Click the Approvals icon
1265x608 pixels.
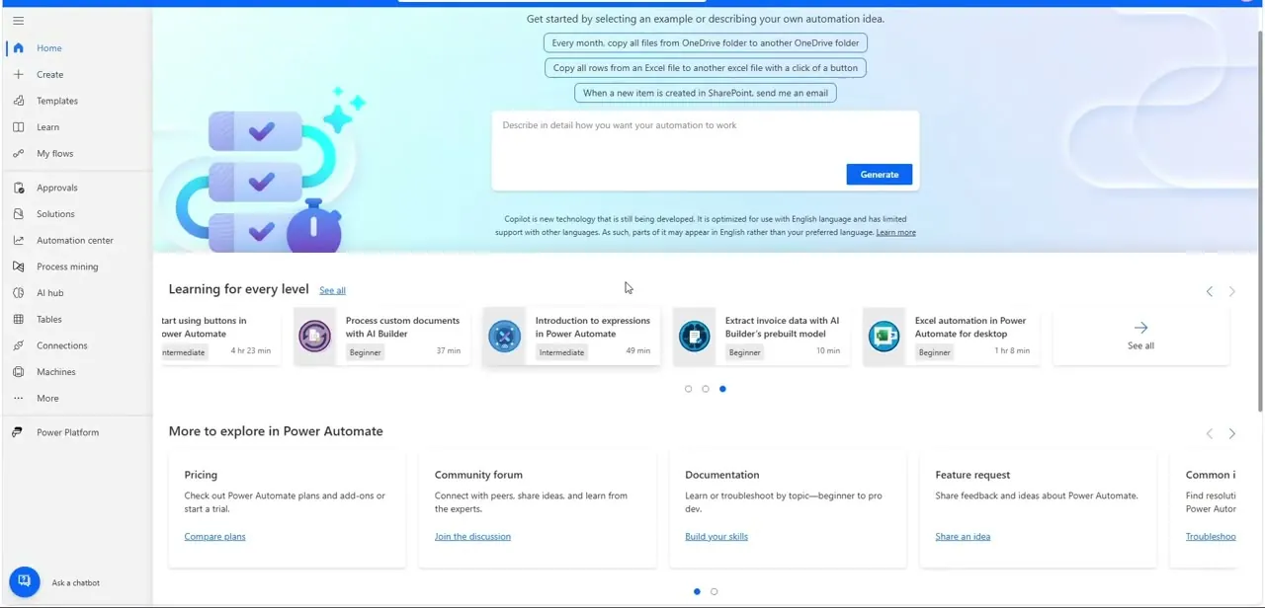18,188
